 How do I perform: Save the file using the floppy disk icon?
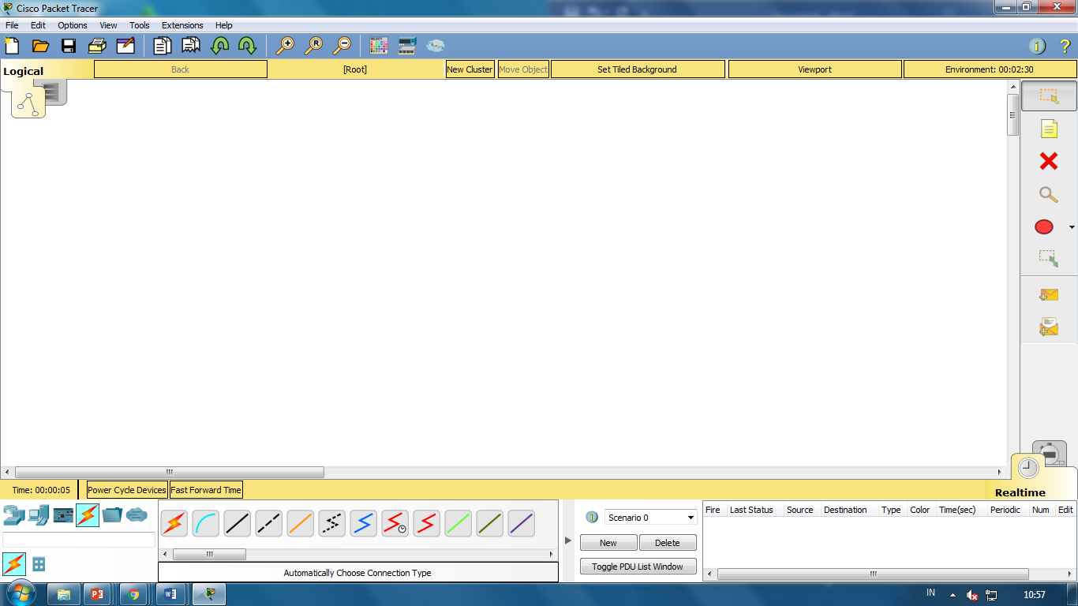[69, 46]
